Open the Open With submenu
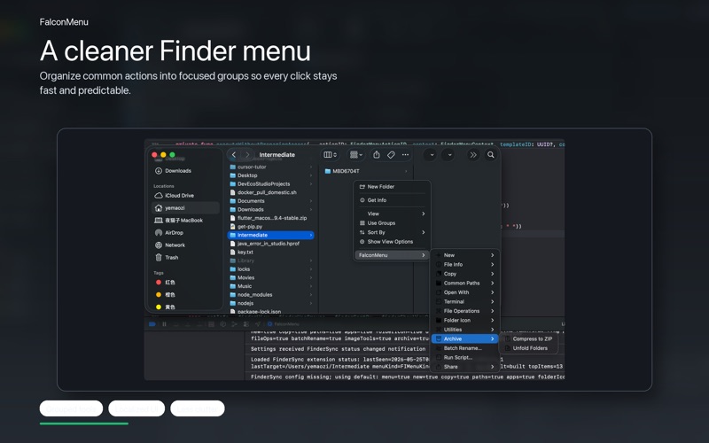The height and width of the screenshot is (443, 709). pyautogui.click(x=464, y=292)
